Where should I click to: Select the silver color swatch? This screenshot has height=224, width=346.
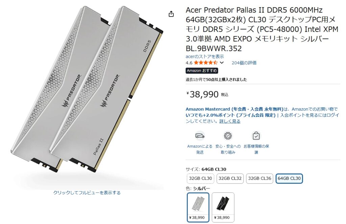[x=198, y=207]
